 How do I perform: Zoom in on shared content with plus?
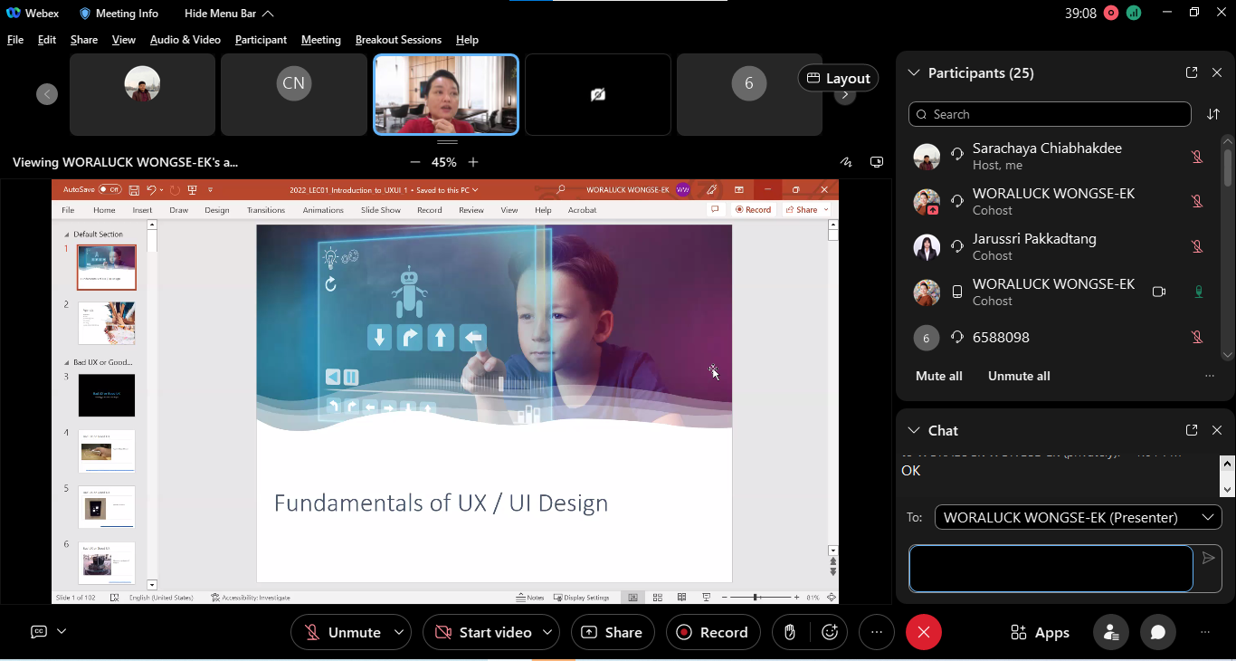pyautogui.click(x=473, y=162)
